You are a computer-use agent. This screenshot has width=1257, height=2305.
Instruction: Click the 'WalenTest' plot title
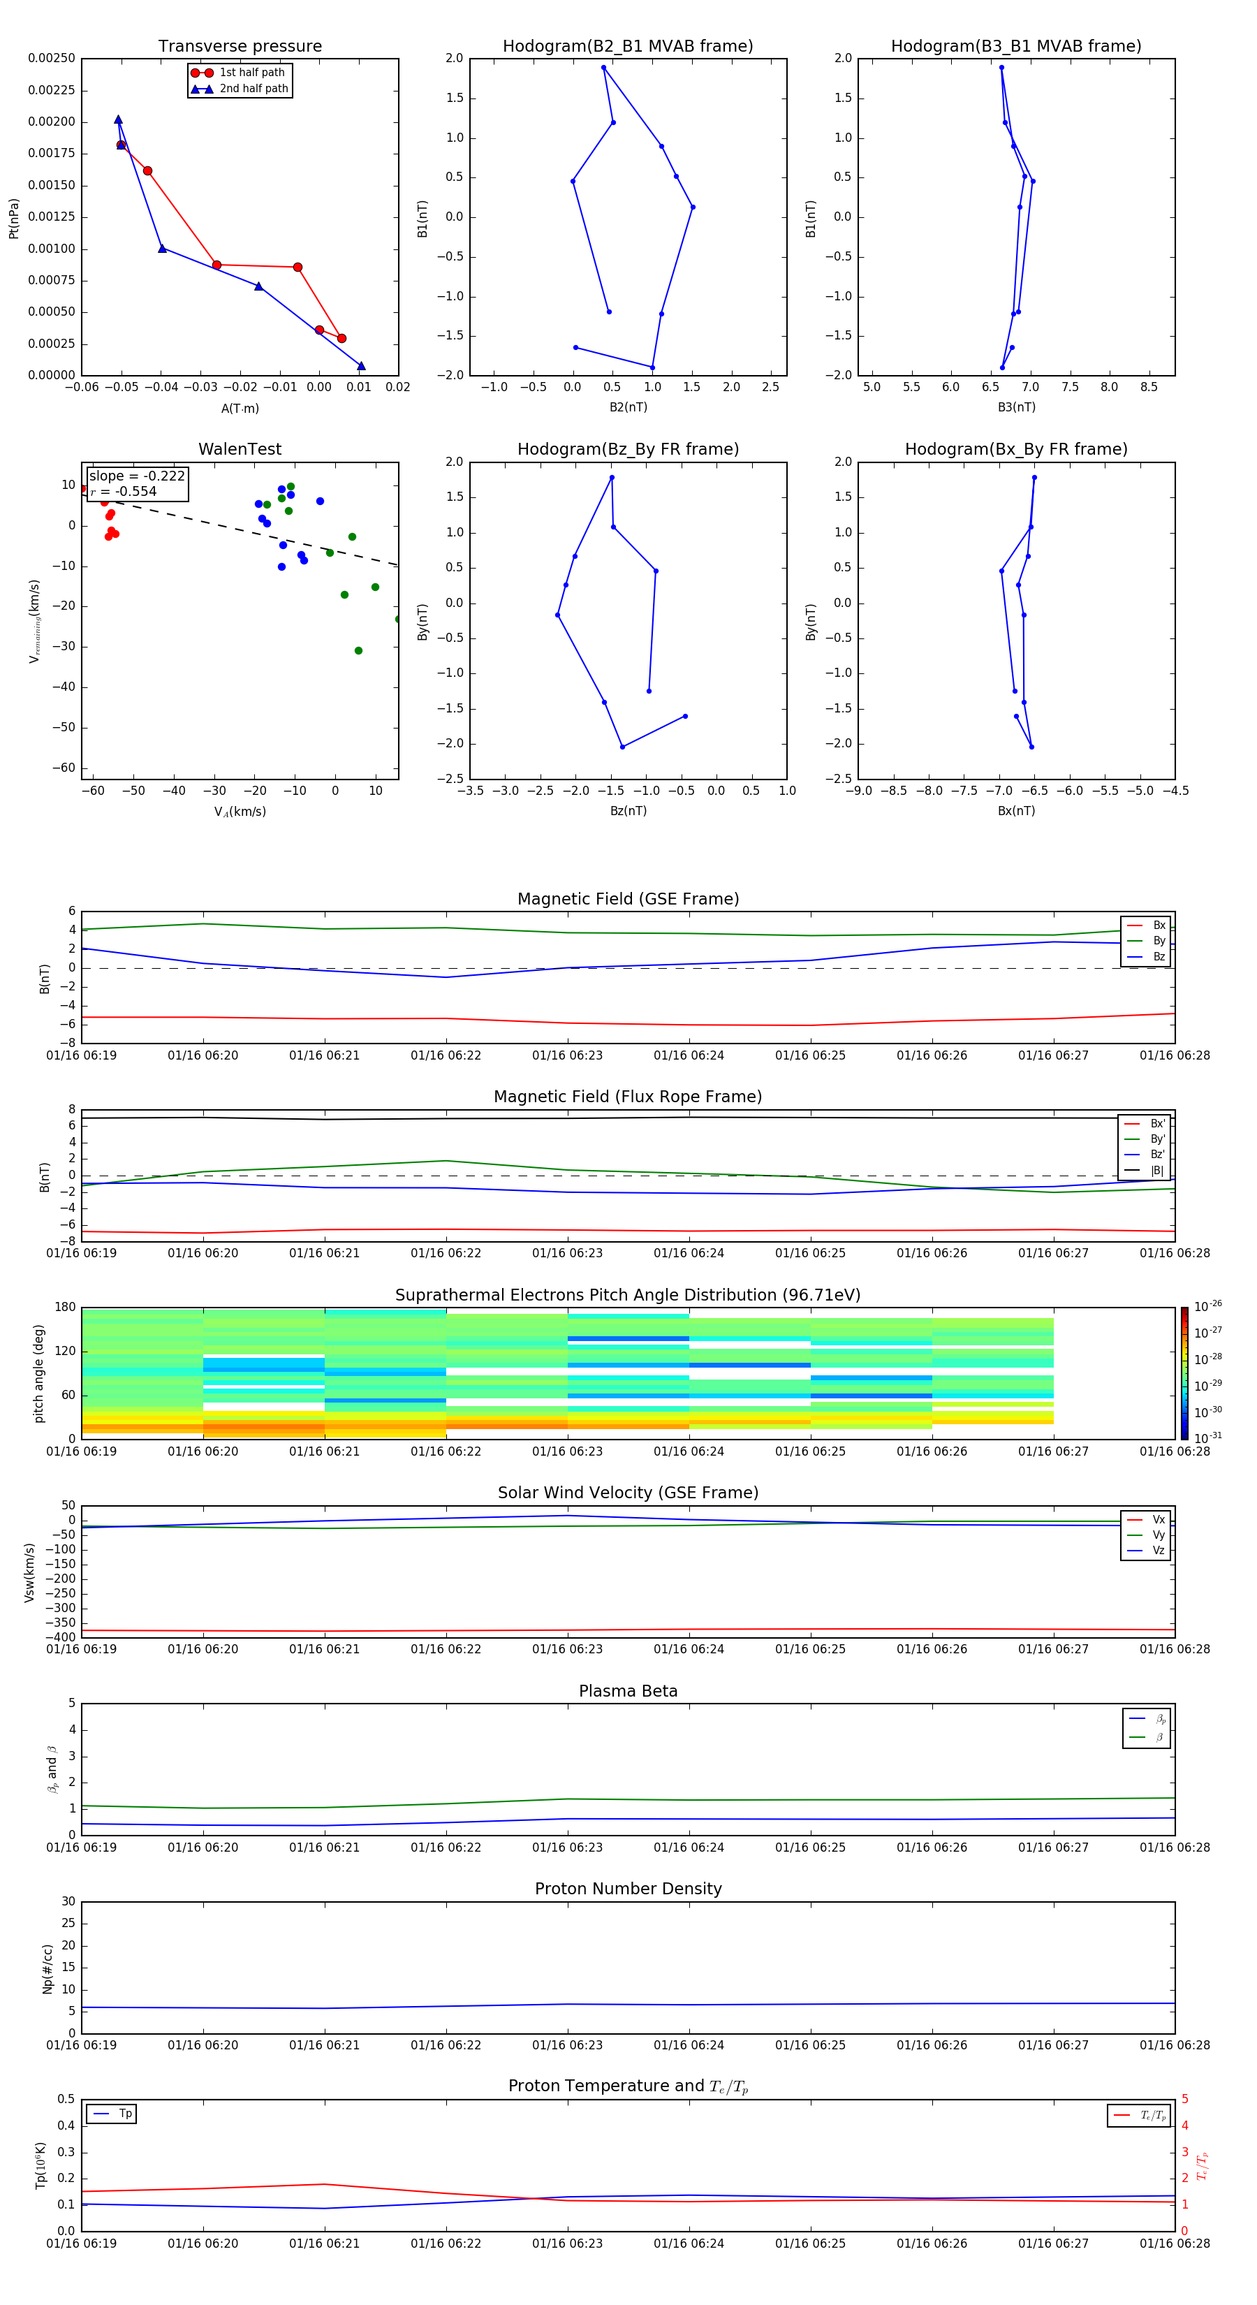(240, 449)
